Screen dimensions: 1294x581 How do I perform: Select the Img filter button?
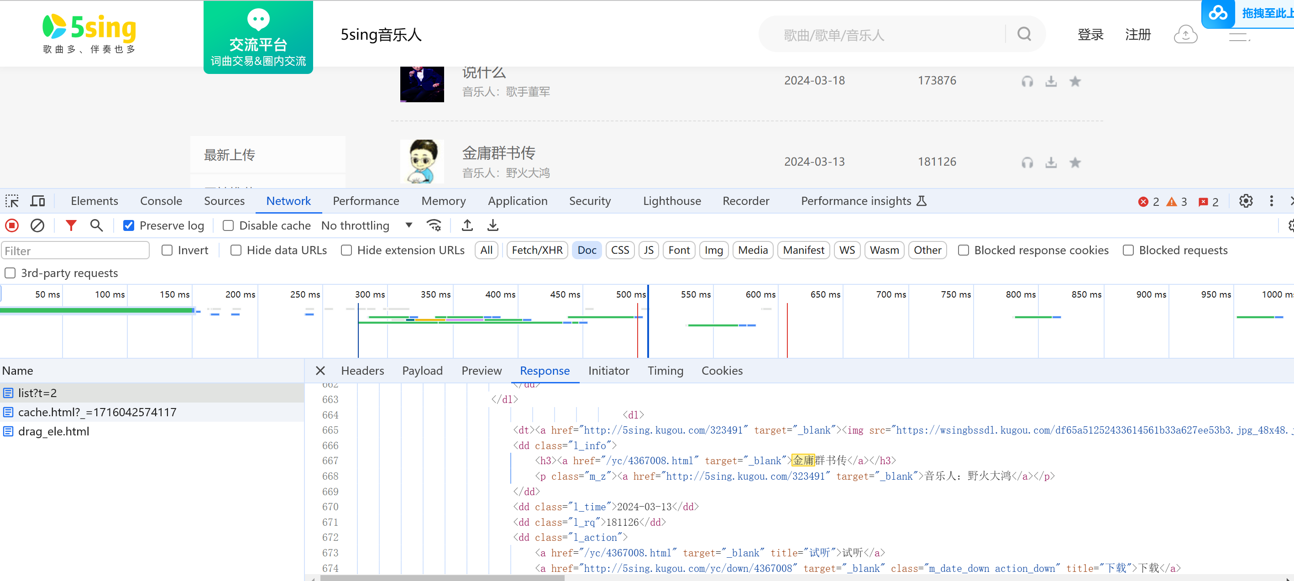(x=713, y=250)
